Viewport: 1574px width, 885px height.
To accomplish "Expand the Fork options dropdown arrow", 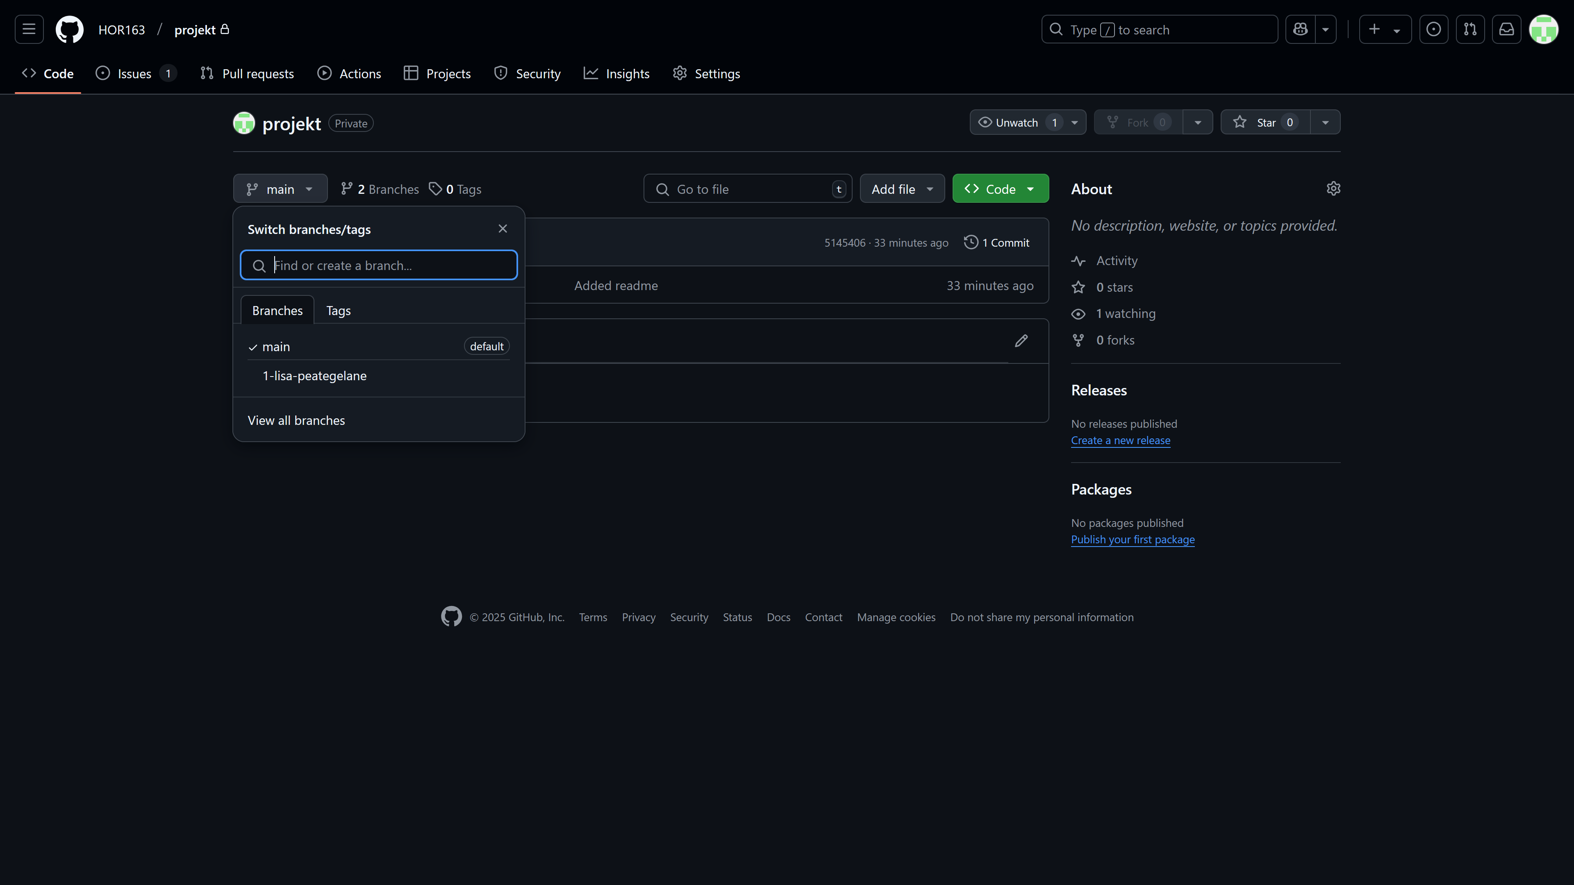I will [x=1198, y=122].
